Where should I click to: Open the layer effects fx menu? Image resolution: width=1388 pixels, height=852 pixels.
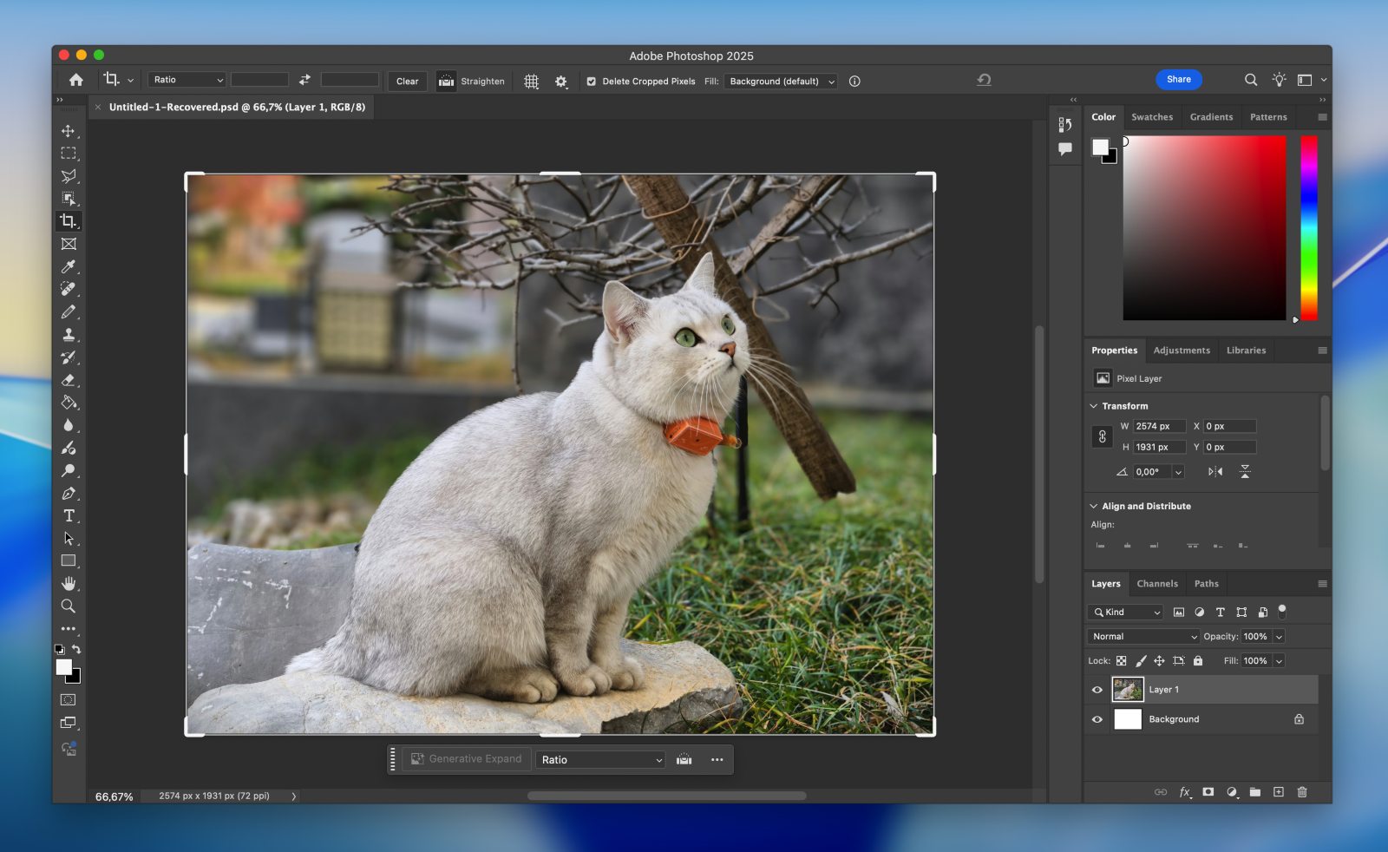tap(1184, 792)
